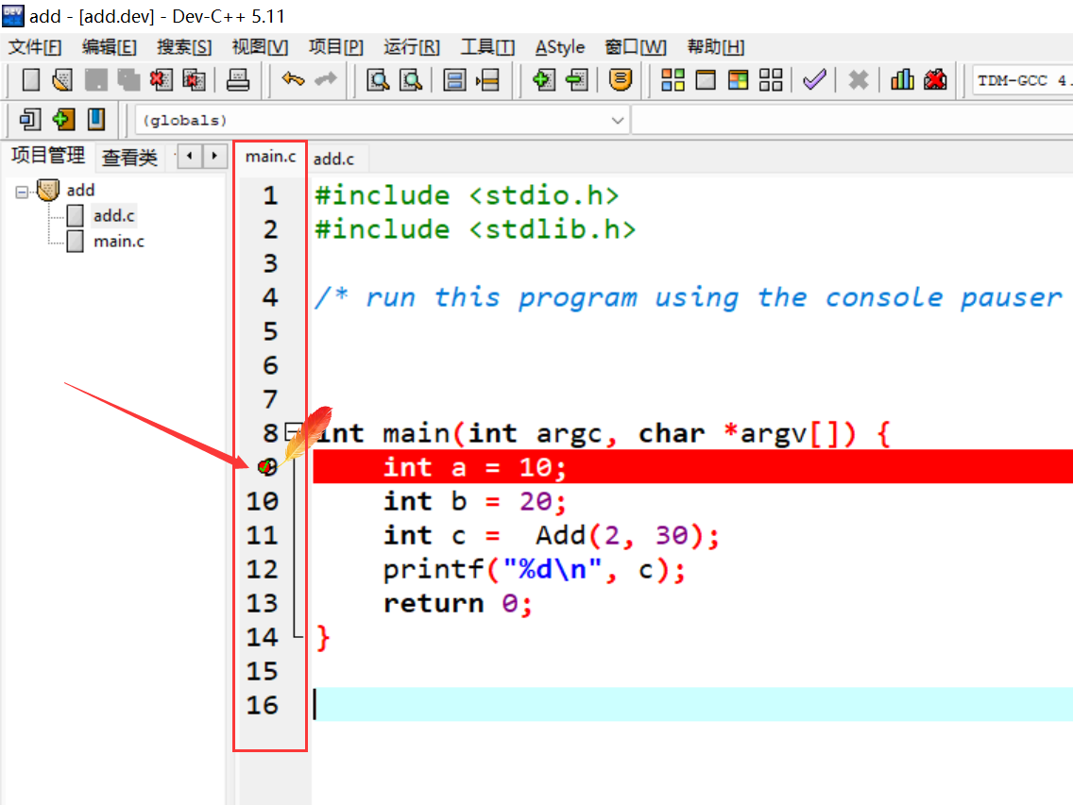Click the New source file toolbar icon
The width and height of the screenshot is (1073, 805).
click(31, 80)
